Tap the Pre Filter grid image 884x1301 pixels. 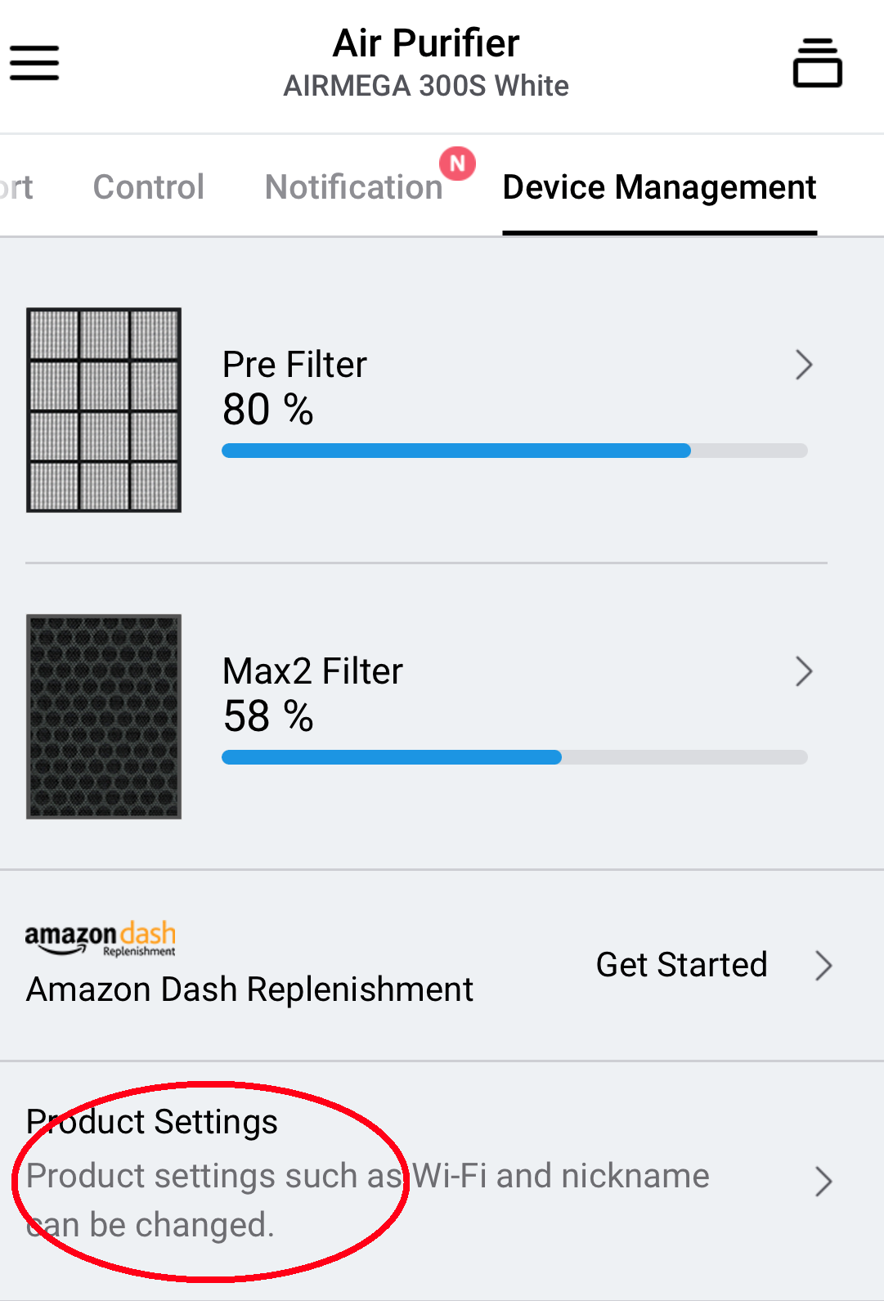coord(104,410)
